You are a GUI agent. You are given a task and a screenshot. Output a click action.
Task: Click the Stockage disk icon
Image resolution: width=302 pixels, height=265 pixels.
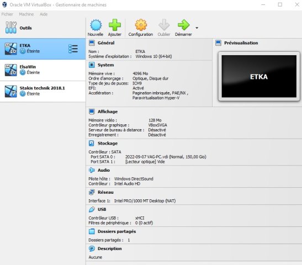92,143
